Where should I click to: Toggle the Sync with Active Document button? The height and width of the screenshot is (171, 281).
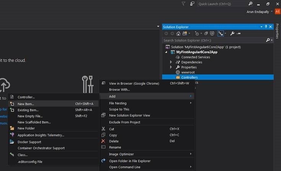[221, 34]
